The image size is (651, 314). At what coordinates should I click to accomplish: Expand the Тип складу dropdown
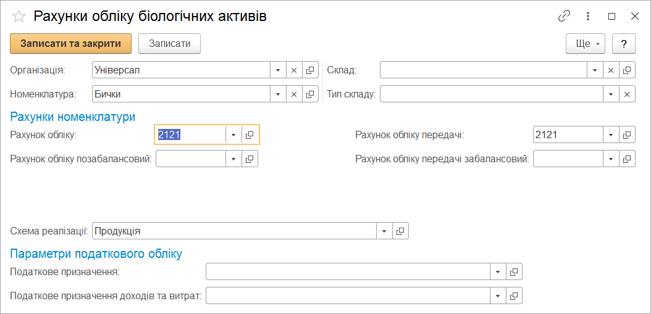(x=611, y=94)
